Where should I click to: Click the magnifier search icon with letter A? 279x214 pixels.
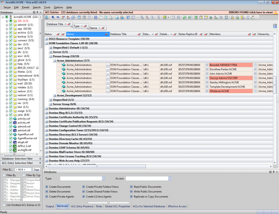pyautogui.click(x=147, y=17)
